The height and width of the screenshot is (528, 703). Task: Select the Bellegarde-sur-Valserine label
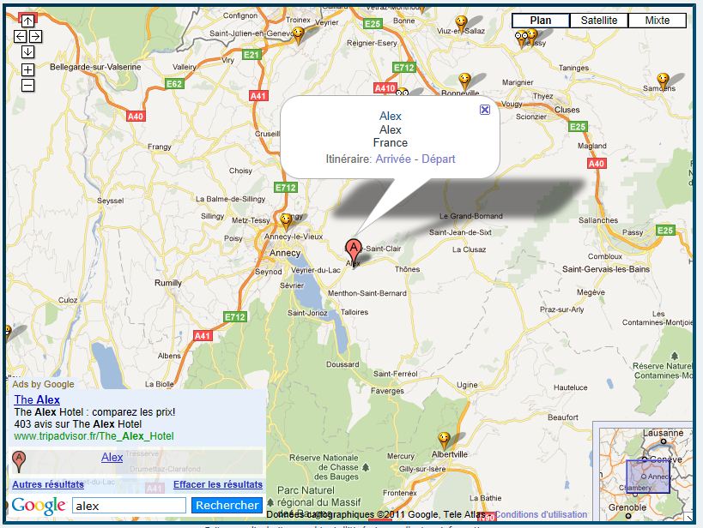tap(95, 67)
